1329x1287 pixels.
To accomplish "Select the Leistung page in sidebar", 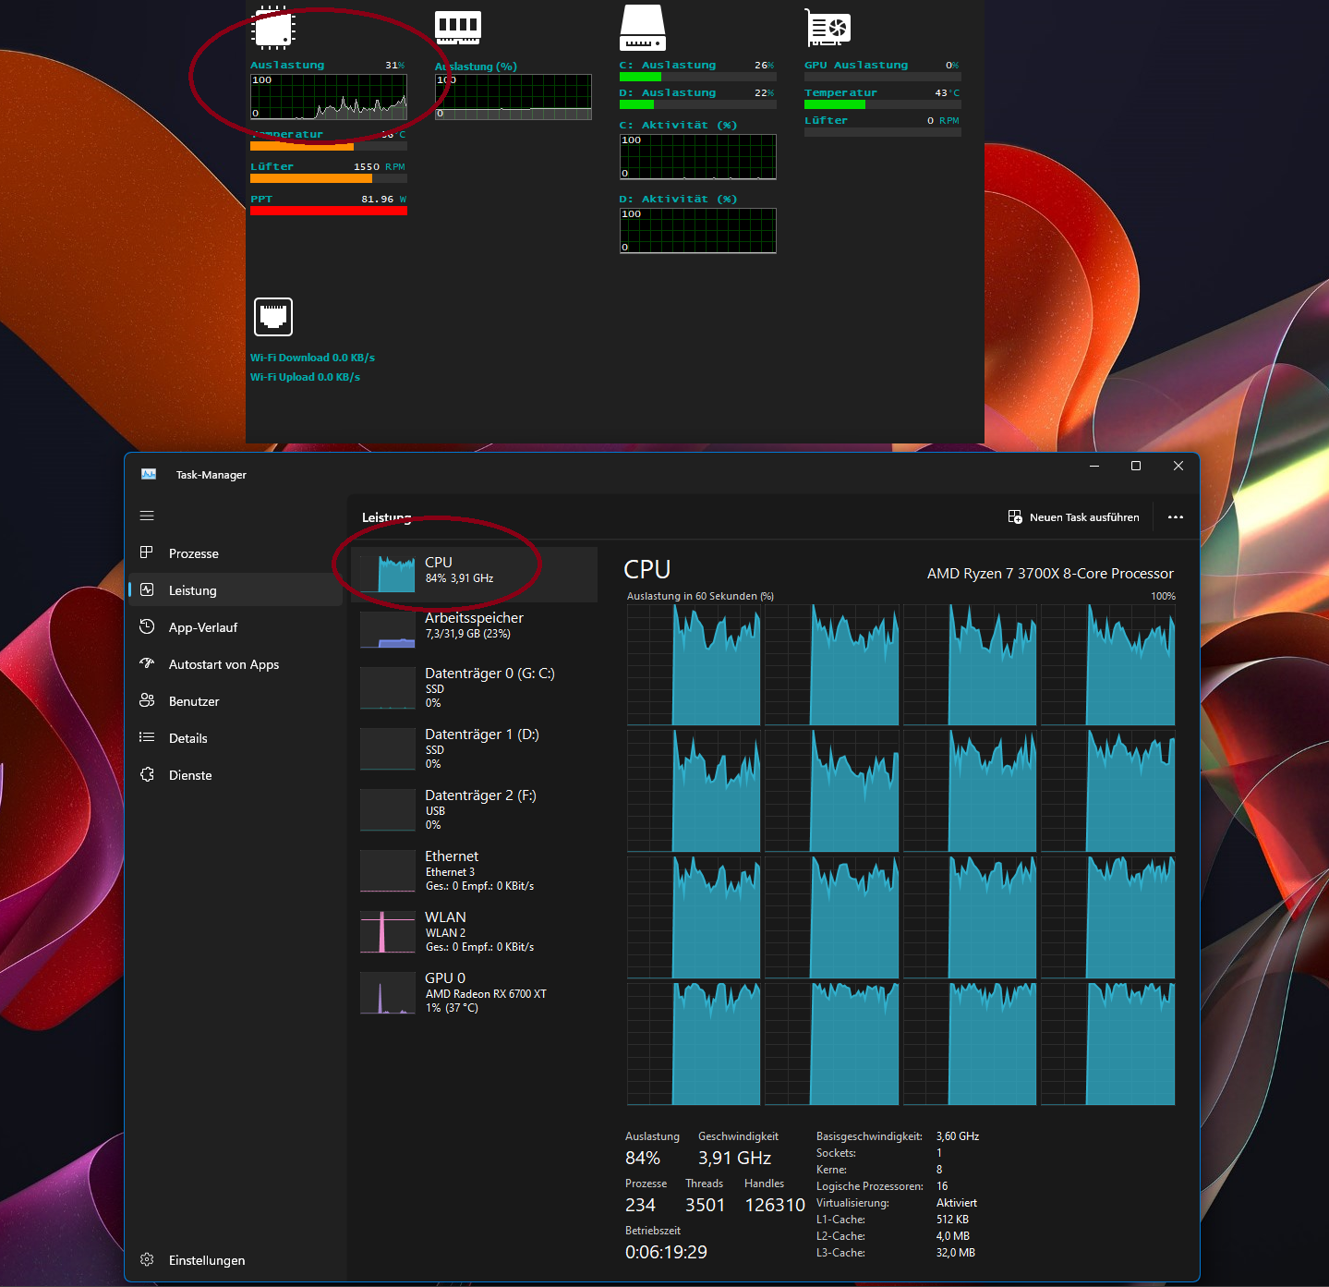I will (236, 590).
